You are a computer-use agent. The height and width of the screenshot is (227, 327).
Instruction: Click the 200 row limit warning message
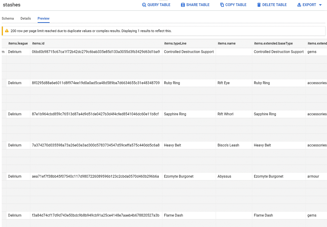(91, 31)
